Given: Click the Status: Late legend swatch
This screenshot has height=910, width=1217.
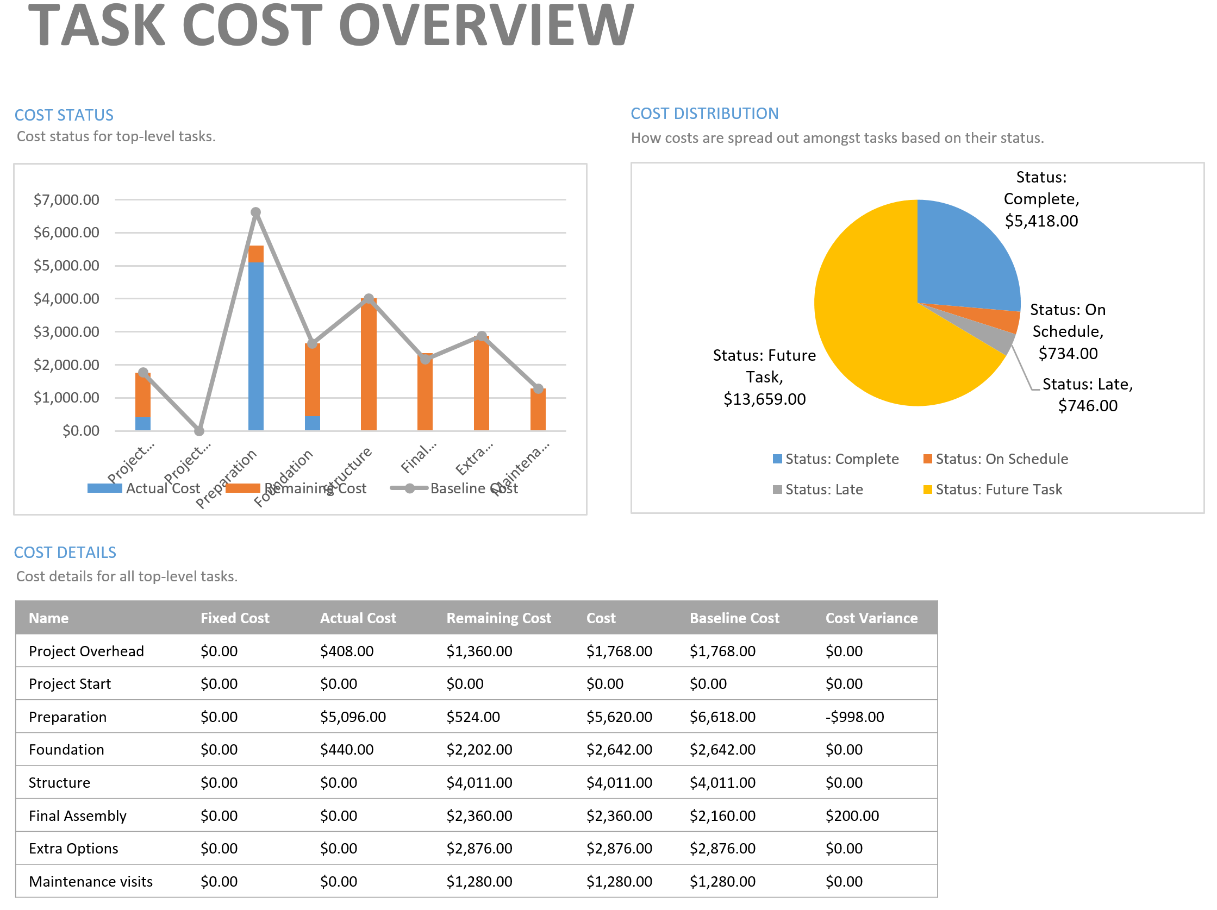Looking at the screenshot, I should point(777,489).
